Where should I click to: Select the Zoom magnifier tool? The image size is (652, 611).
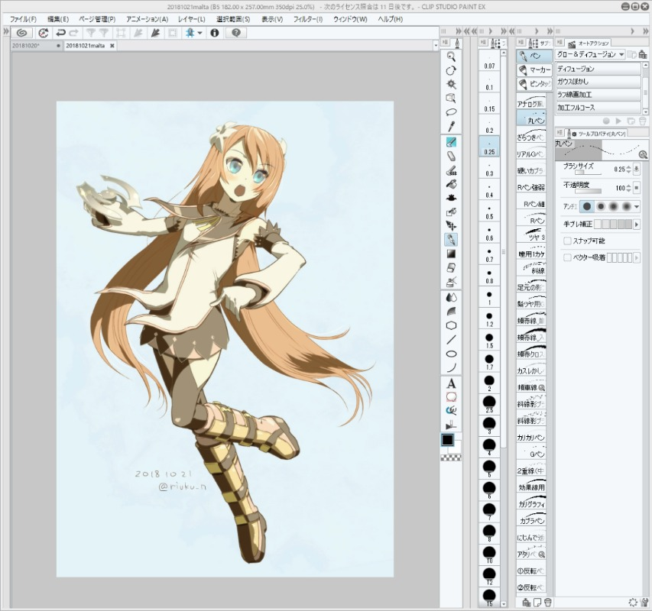click(x=451, y=56)
